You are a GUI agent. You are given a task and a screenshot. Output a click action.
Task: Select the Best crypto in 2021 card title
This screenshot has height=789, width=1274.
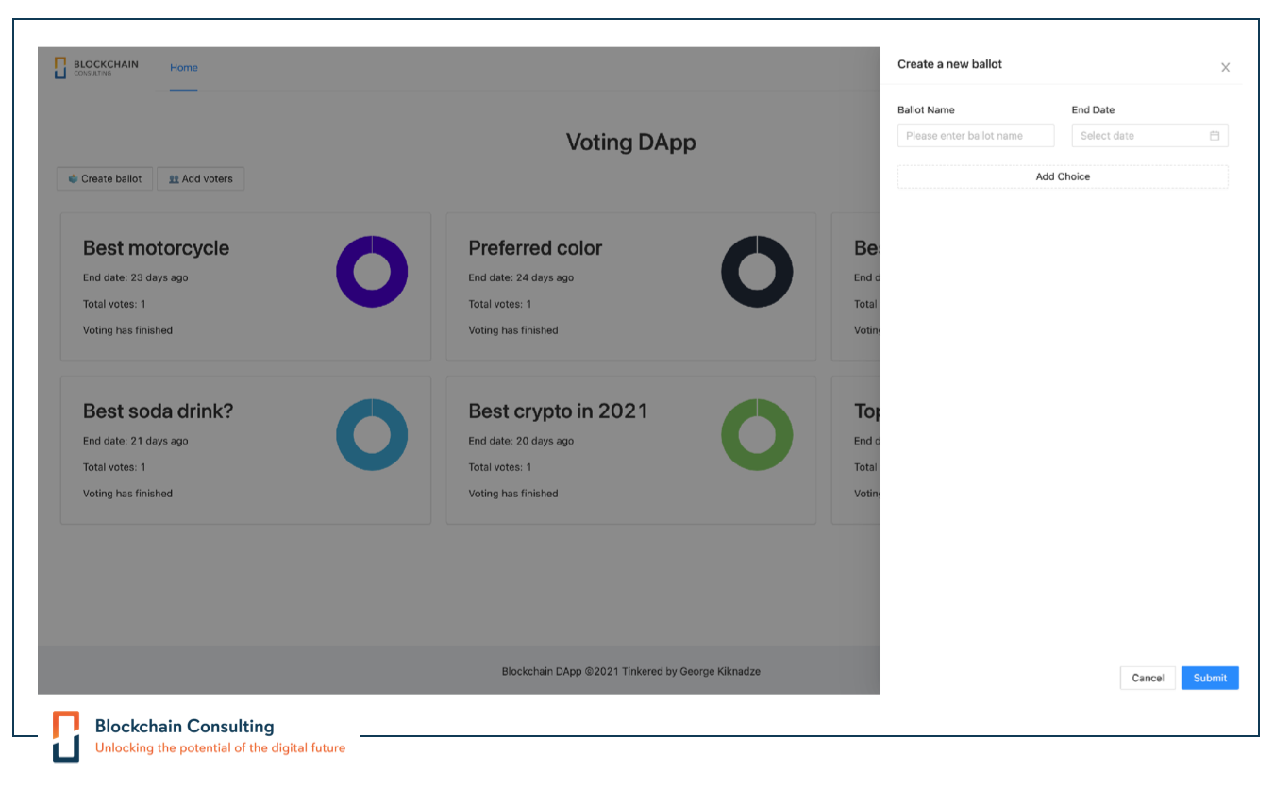(x=558, y=411)
